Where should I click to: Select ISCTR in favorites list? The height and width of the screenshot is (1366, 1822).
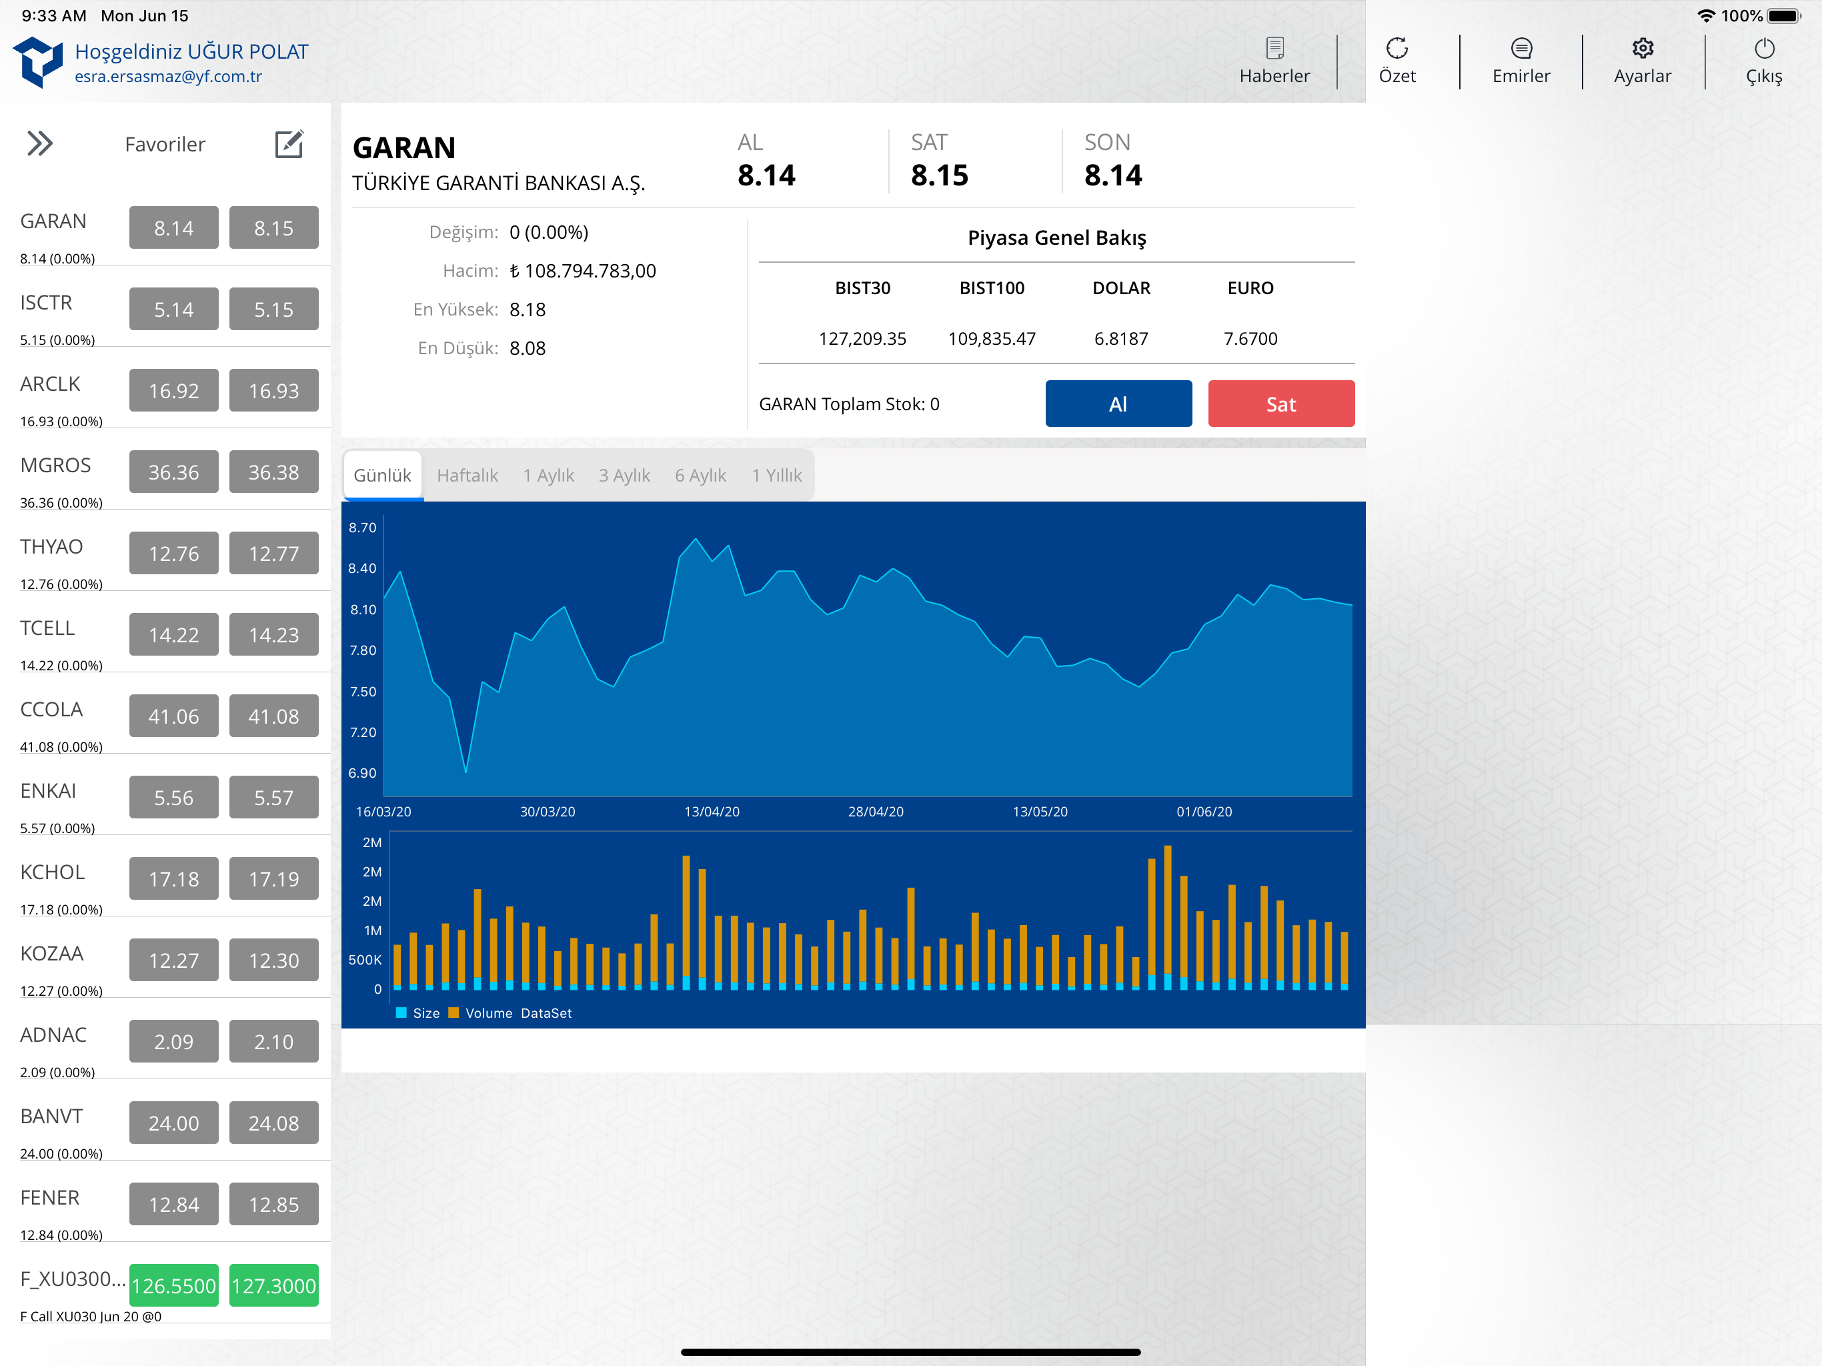[46, 303]
